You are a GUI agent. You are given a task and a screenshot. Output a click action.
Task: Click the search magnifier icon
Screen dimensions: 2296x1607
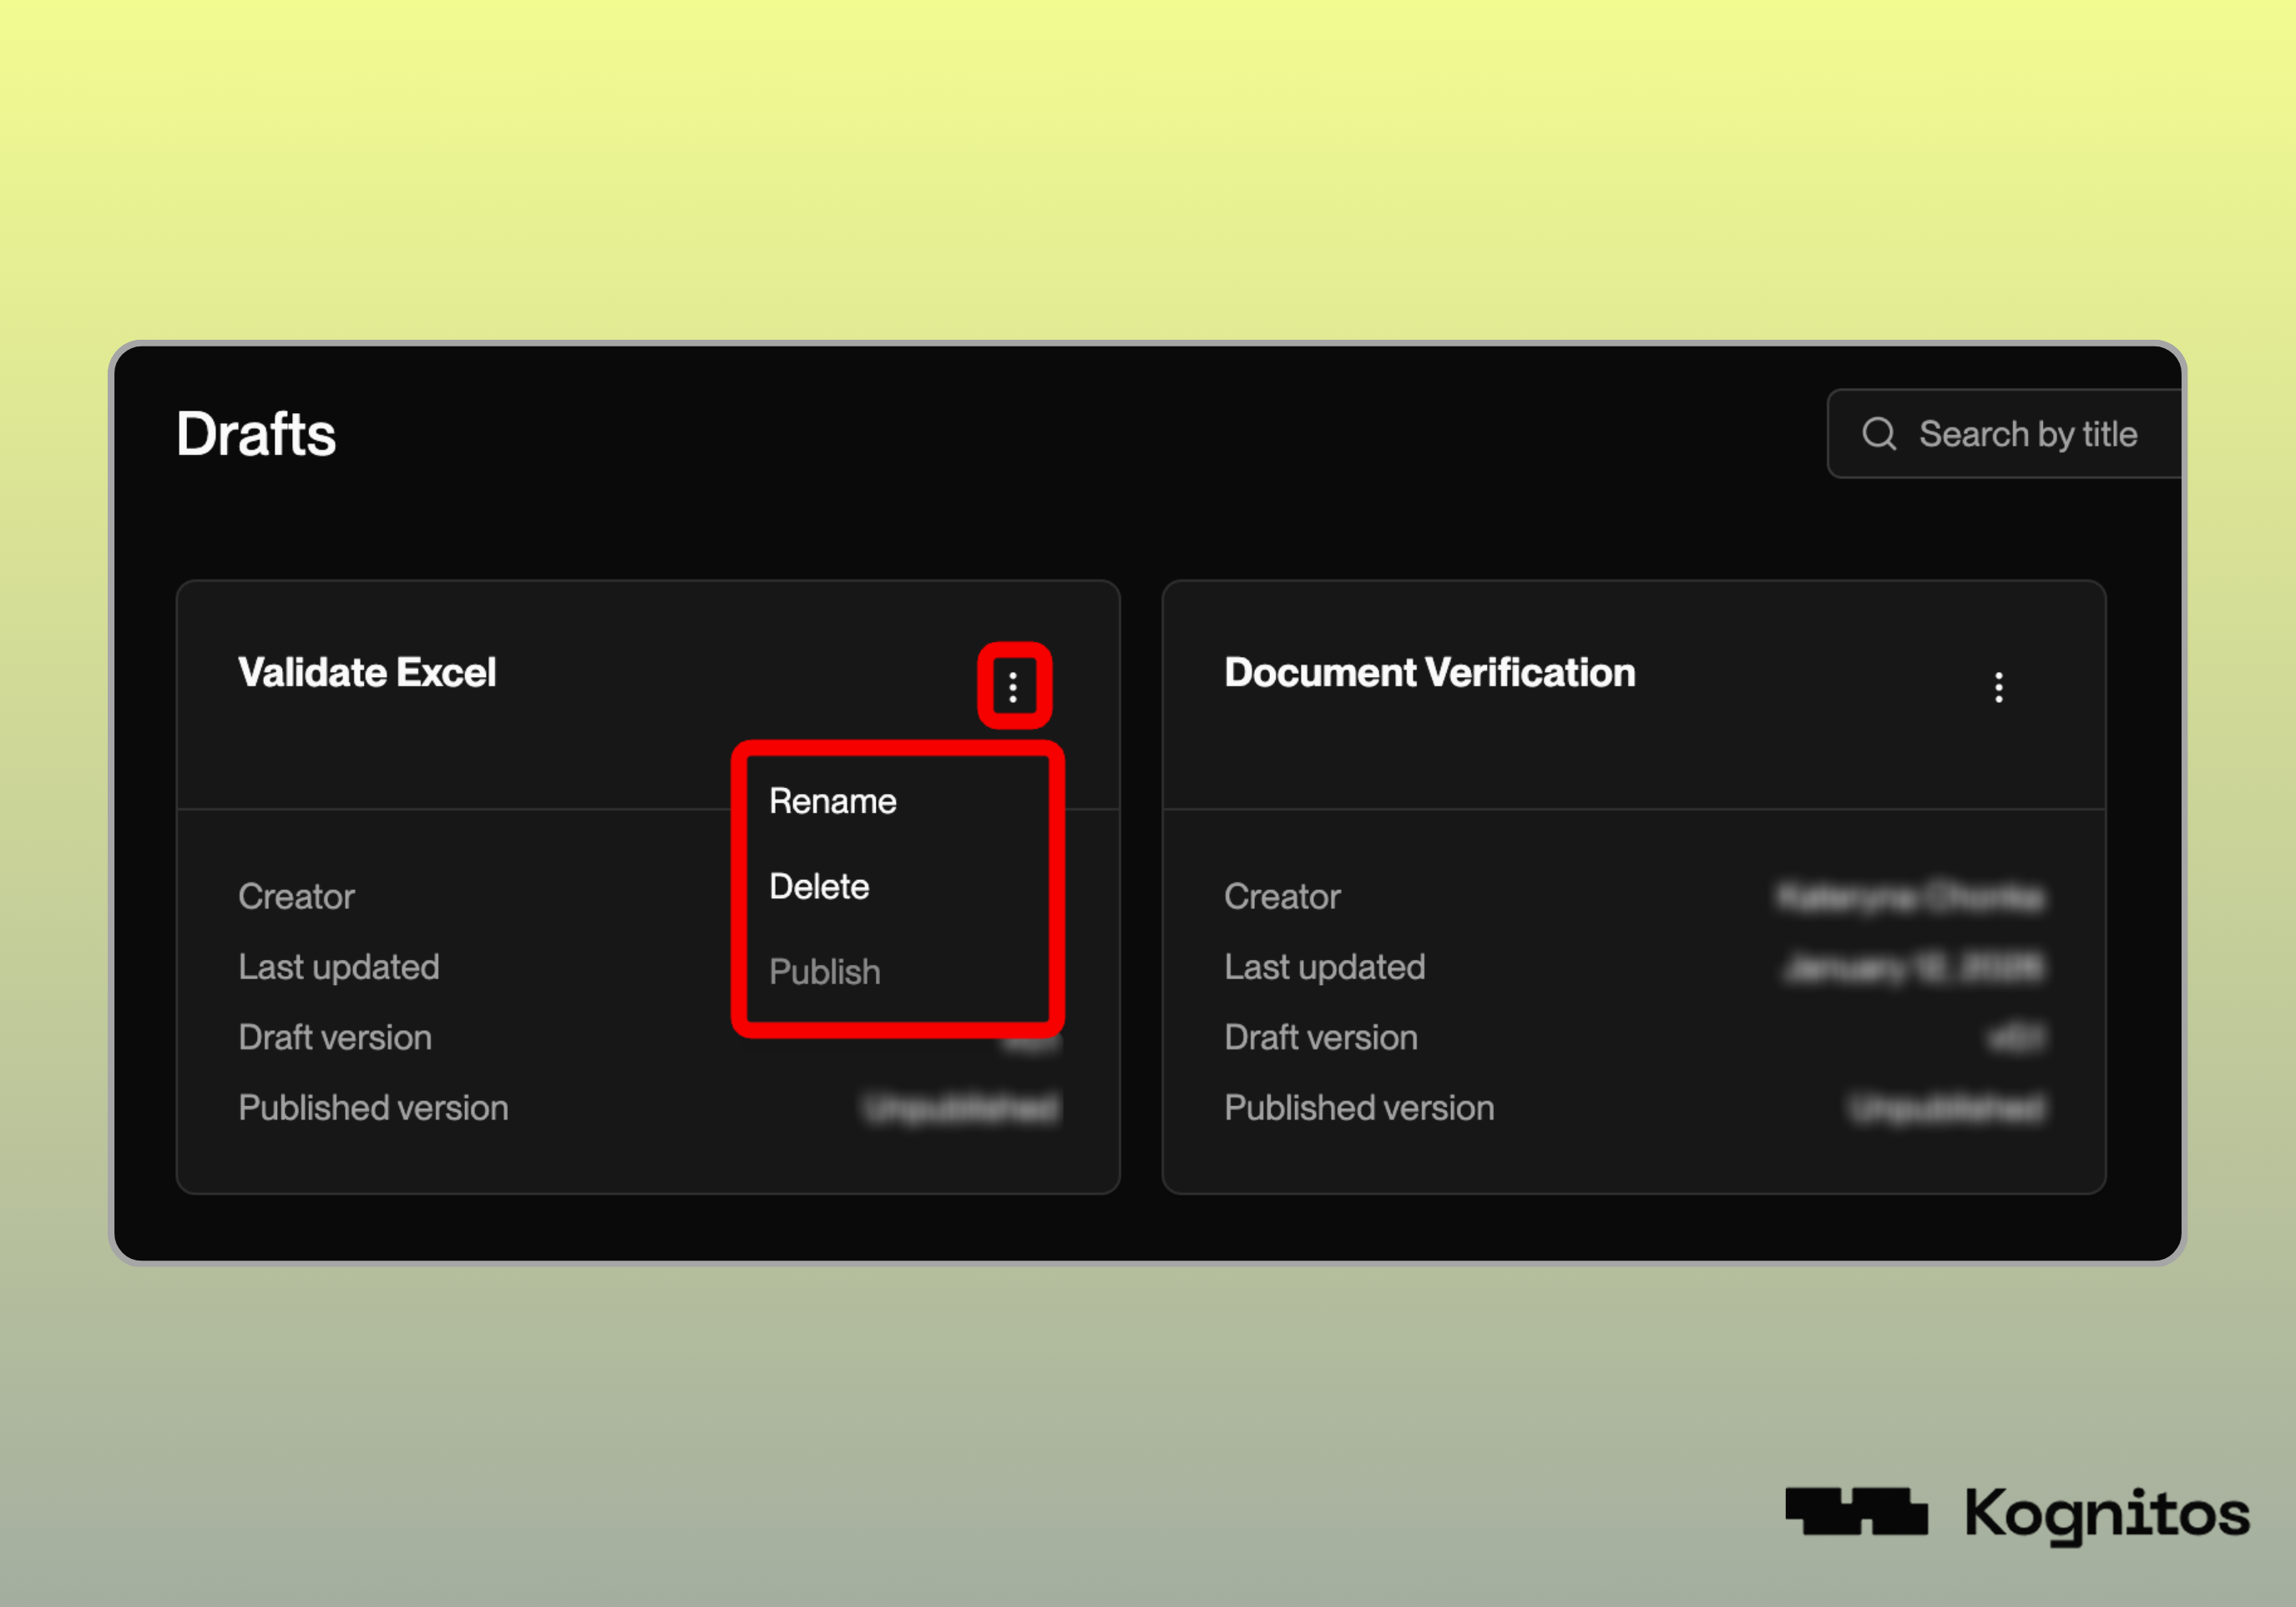pos(1879,434)
